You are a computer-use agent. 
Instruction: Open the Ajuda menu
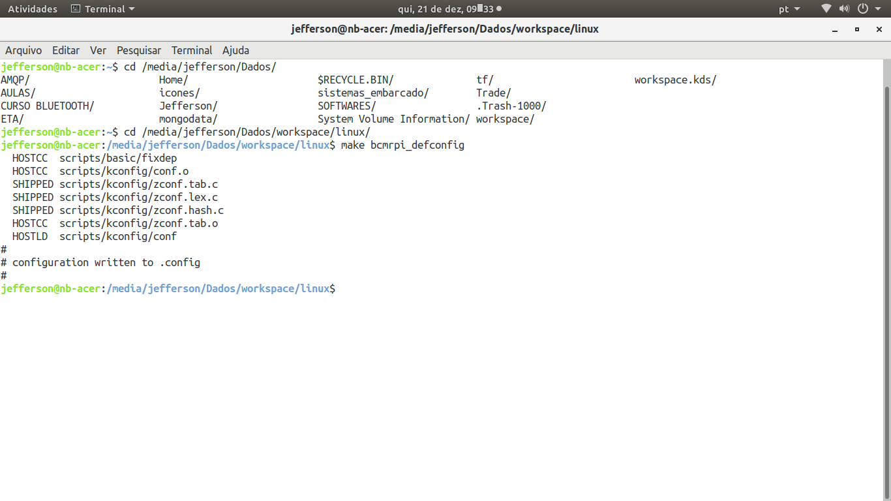click(235, 50)
